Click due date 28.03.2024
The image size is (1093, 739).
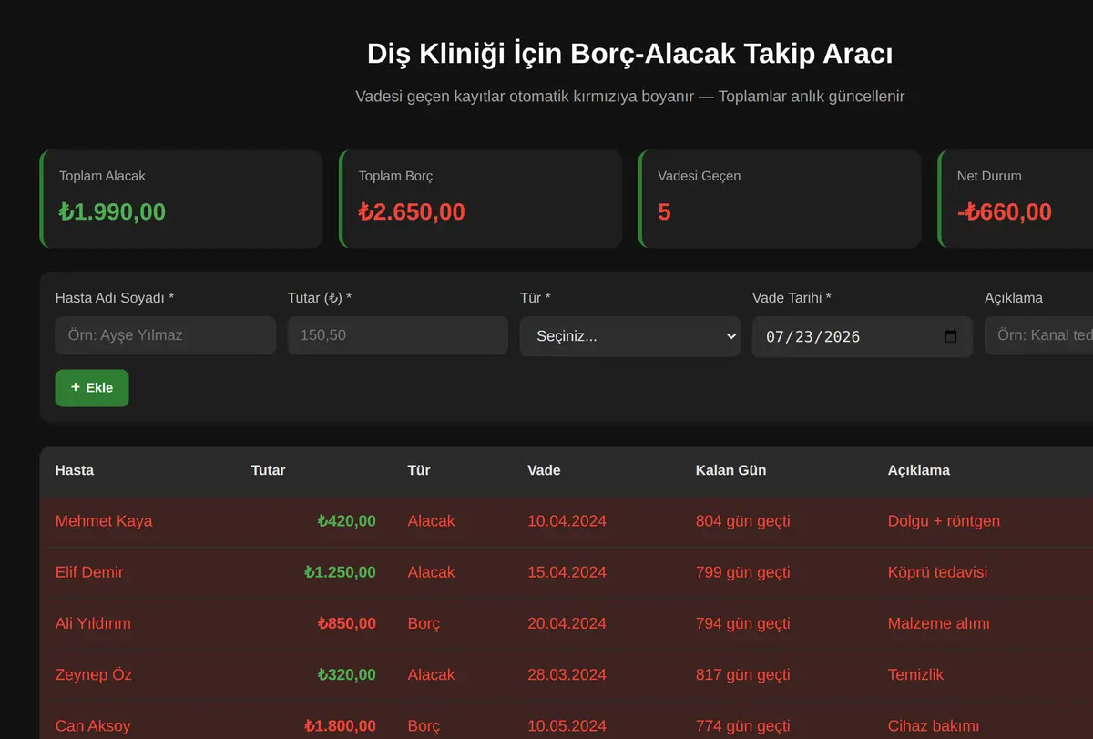click(567, 674)
